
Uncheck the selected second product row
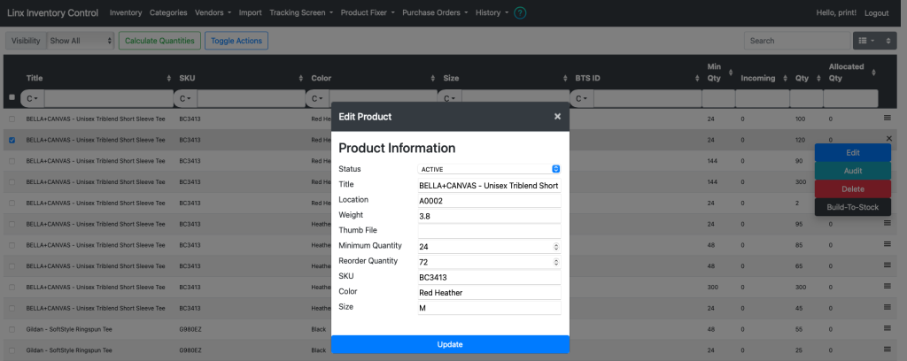click(x=12, y=140)
